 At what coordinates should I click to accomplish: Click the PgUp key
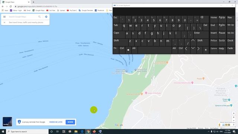pyautogui.click(x=222, y=19)
